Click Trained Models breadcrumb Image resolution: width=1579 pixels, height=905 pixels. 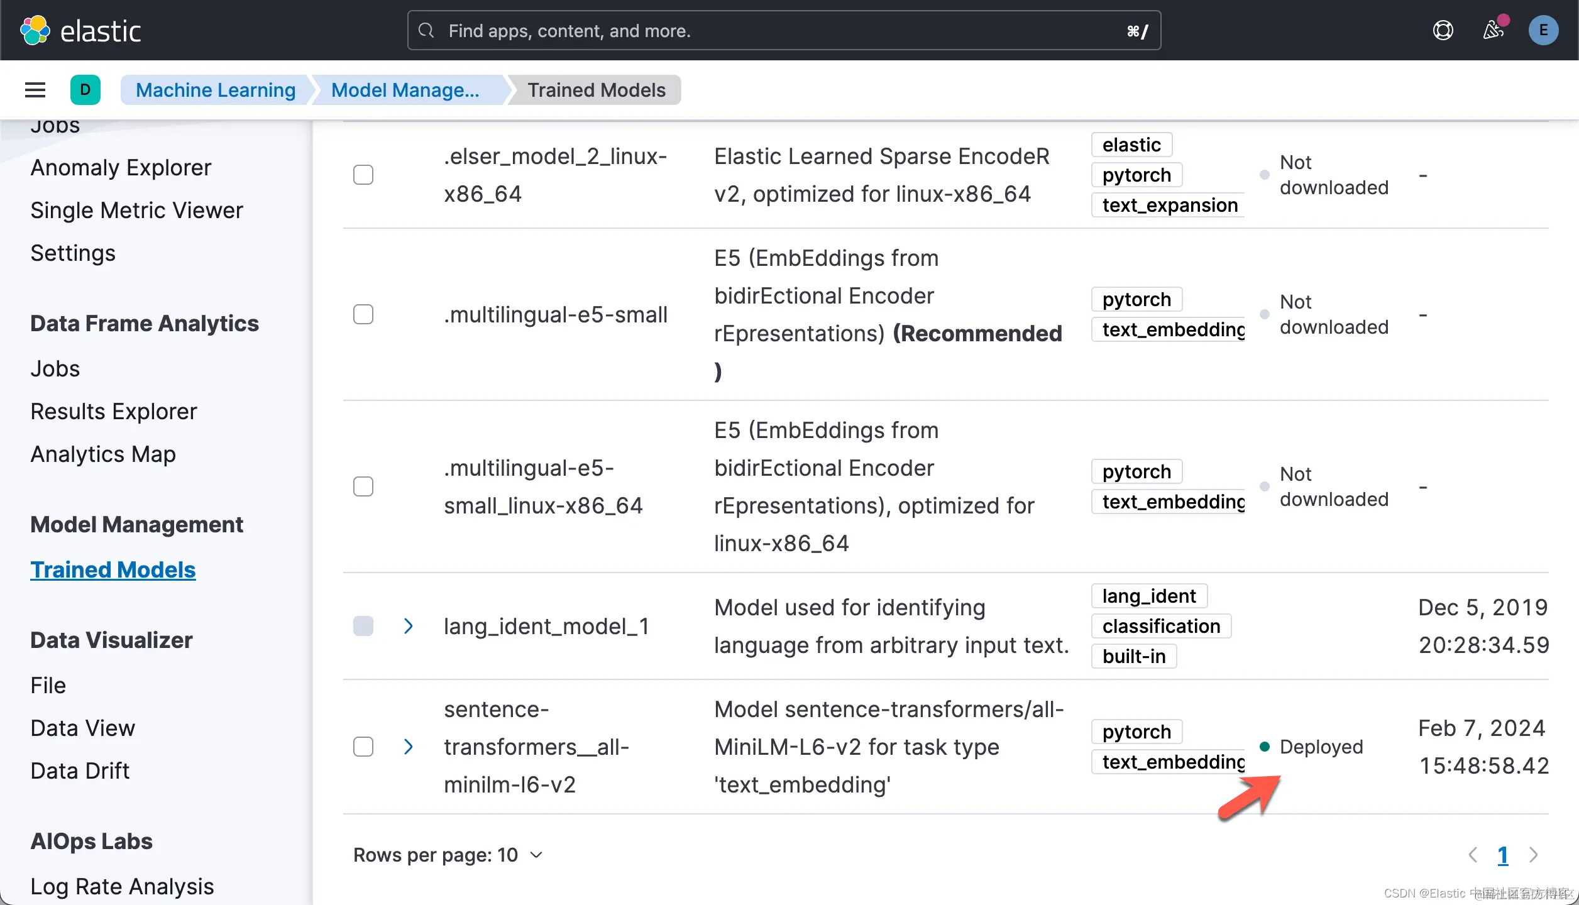596,90
